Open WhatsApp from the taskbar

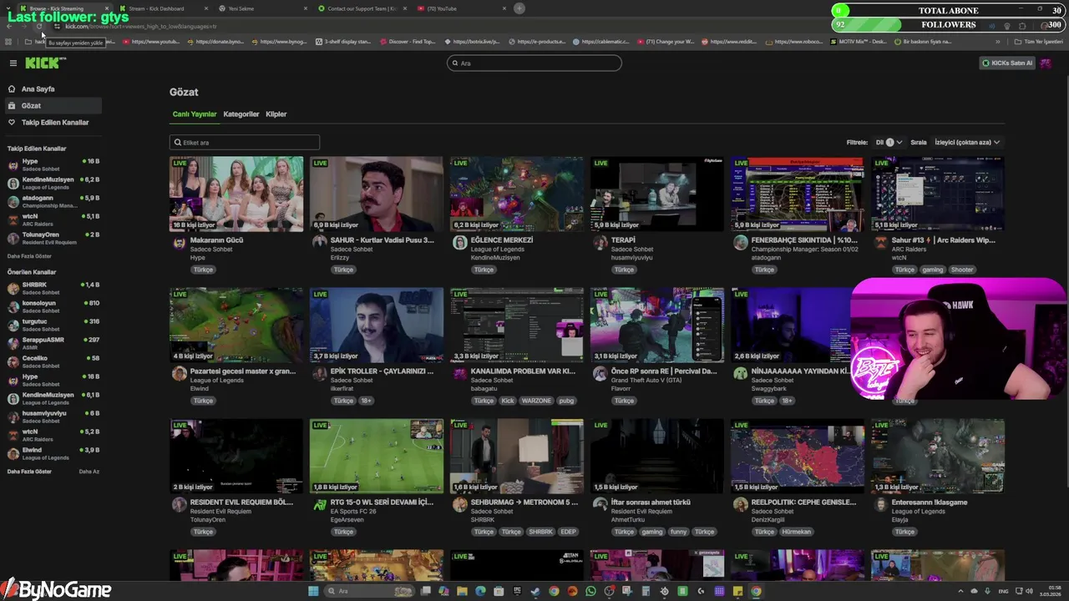(590, 591)
